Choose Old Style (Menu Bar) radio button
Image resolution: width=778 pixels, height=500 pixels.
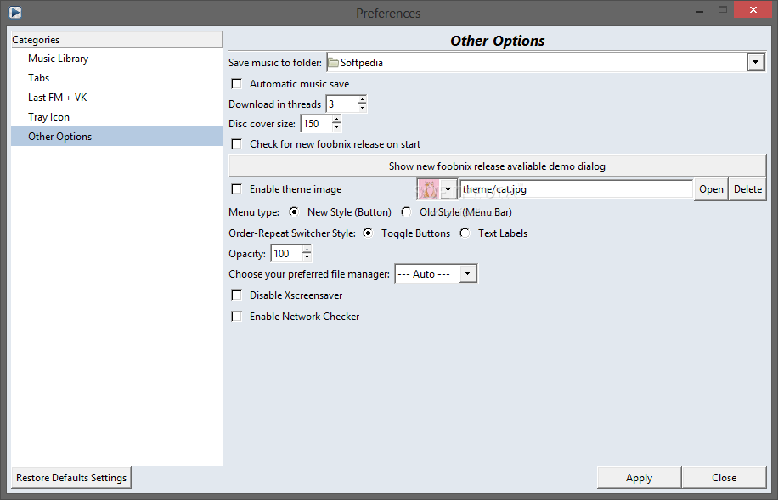406,212
